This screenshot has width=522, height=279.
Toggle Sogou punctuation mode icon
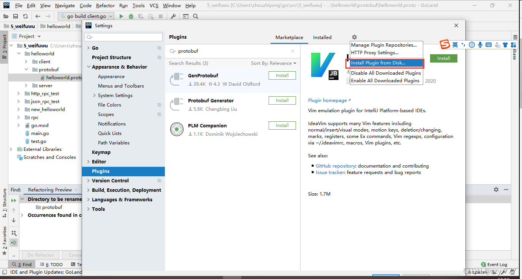click(x=463, y=45)
